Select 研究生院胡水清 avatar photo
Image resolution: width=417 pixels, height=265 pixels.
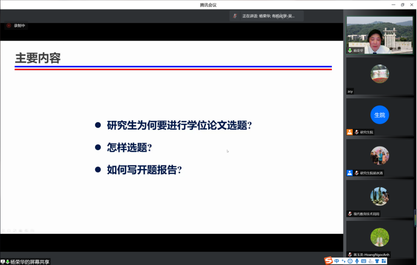click(x=380, y=155)
